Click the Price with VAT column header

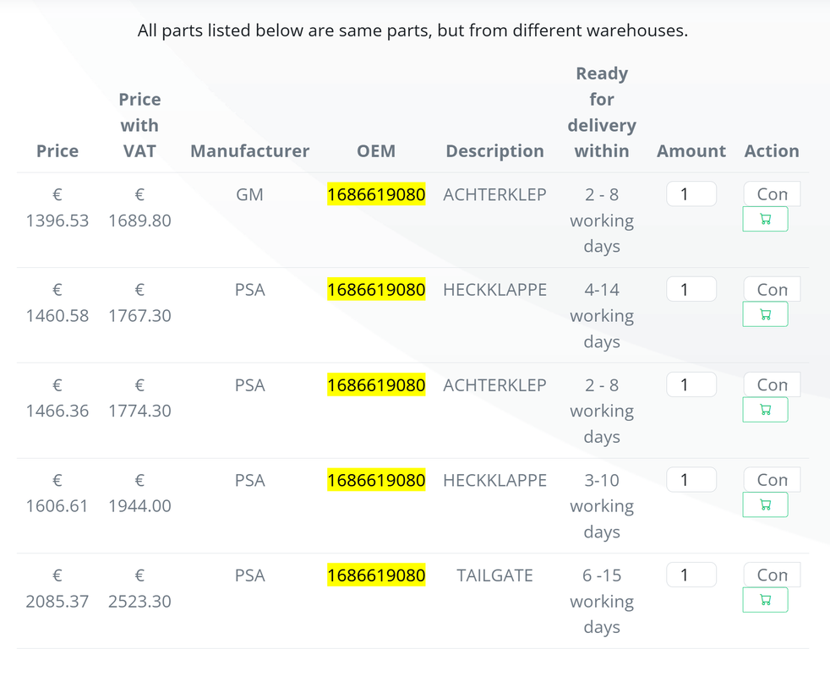point(139,125)
